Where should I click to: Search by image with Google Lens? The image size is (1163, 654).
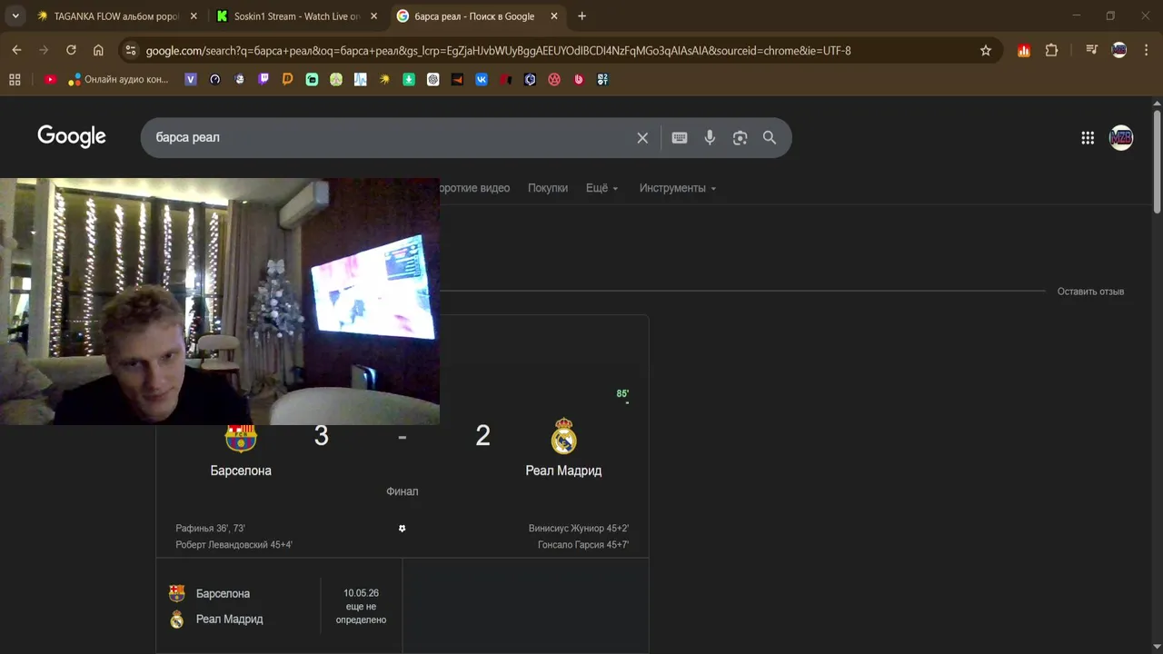click(740, 137)
